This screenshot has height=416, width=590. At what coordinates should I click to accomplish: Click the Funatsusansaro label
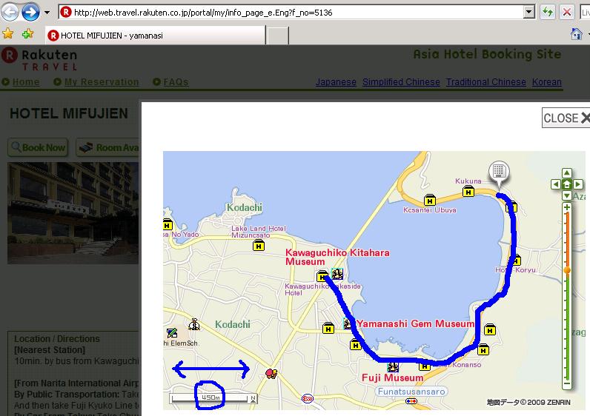[x=411, y=392]
